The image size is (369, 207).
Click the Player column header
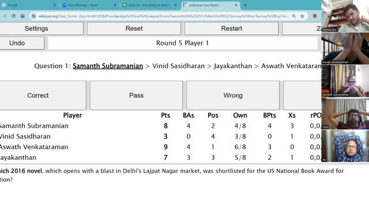[73, 115]
